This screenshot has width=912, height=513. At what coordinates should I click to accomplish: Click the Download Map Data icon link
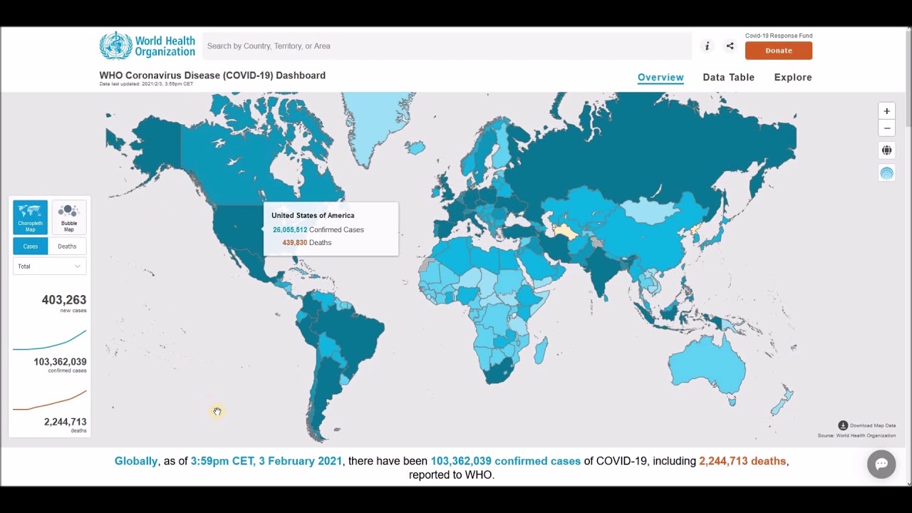[x=866, y=425]
